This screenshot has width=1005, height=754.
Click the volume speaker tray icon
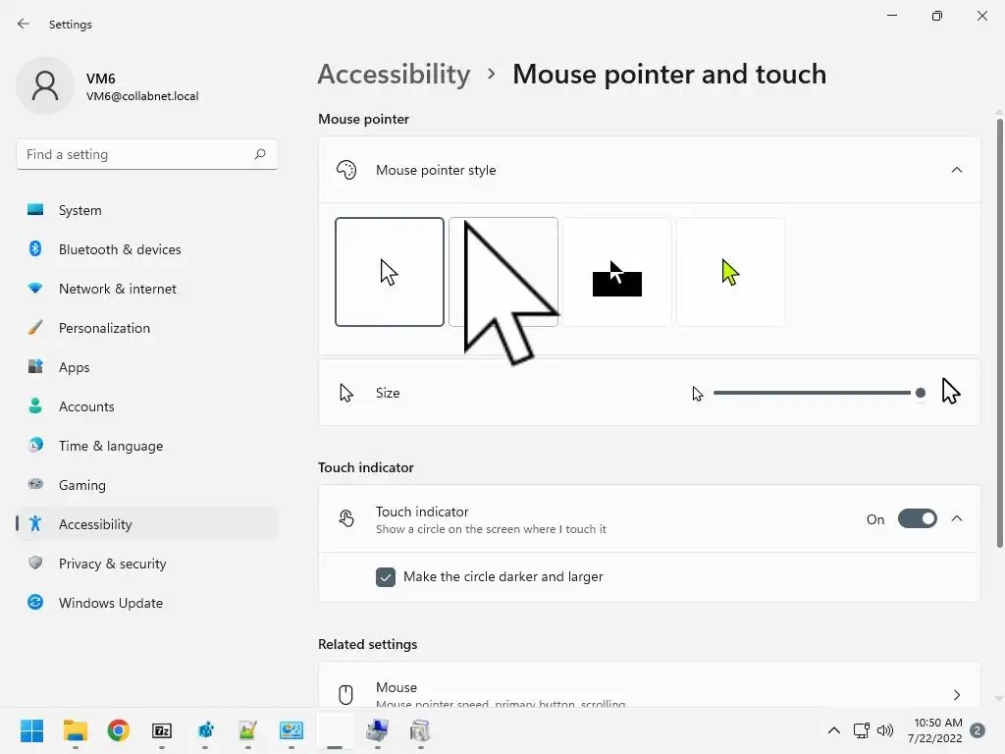pos(885,730)
